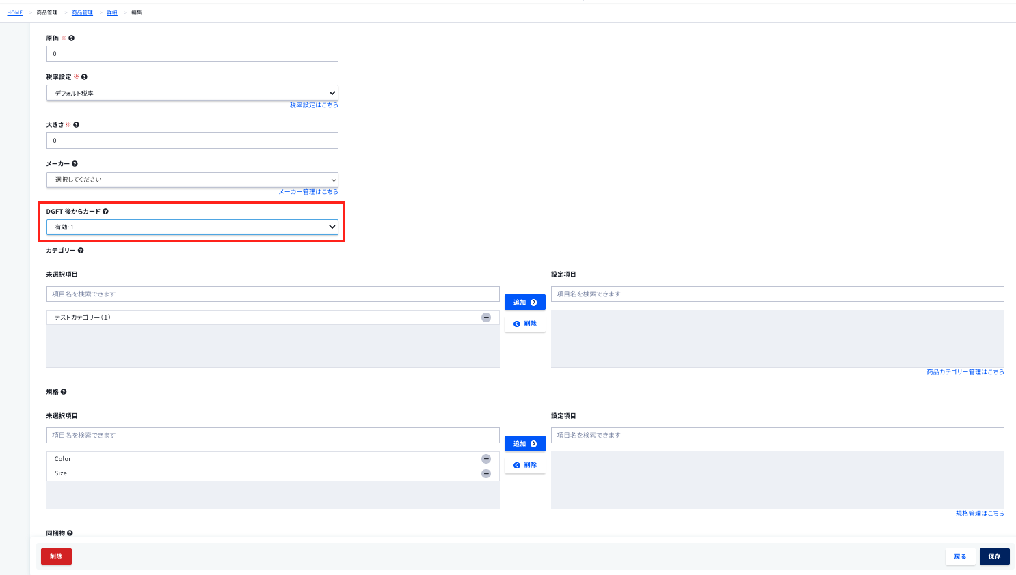Click the red 削除 button in footer
1016x575 pixels.
tap(56, 557)
